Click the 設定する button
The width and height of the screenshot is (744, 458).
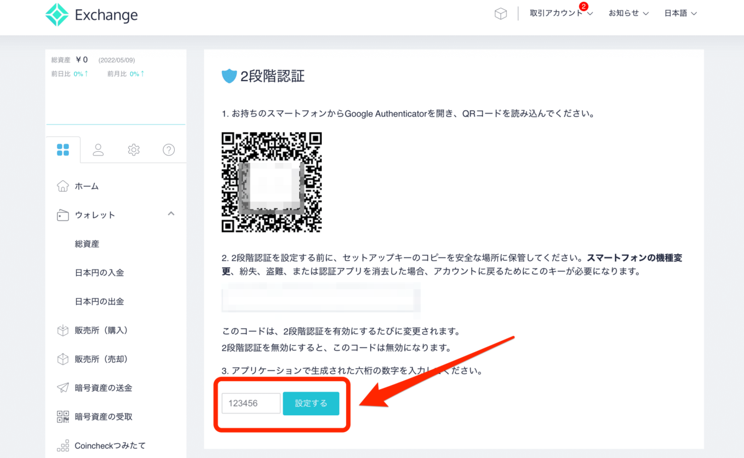311,403
